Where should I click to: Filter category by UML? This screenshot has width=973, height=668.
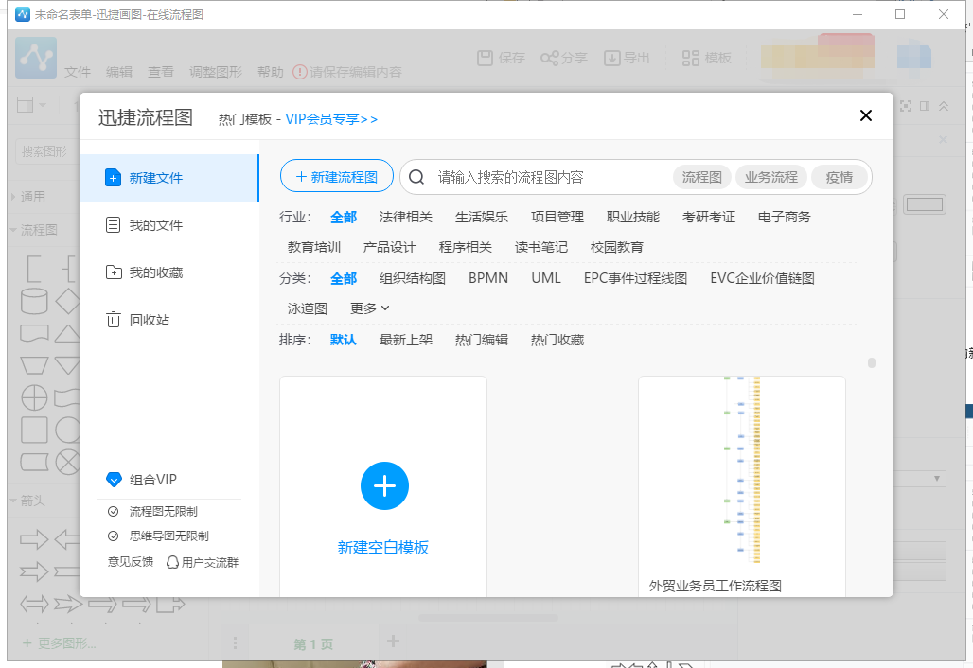point(545,278)
